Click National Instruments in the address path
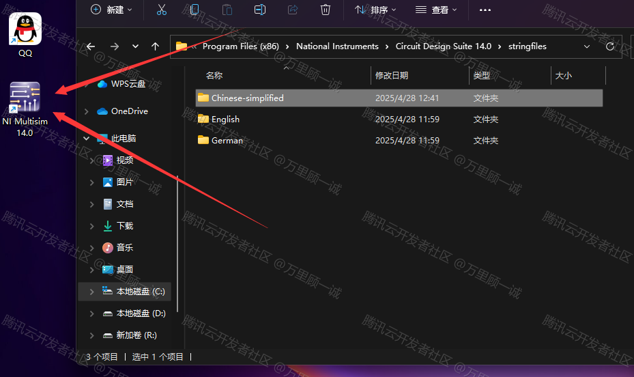Screen dimensions: 634x377 [337, 46]
